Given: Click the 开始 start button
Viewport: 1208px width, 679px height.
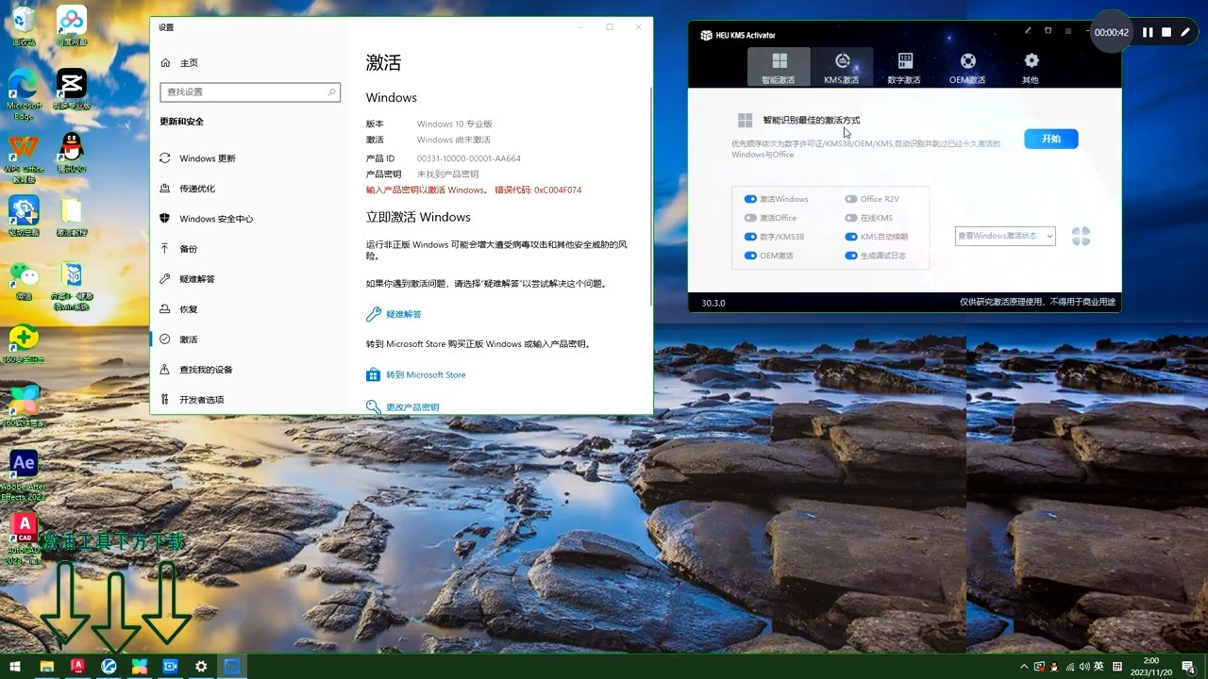Looking at the screenshot, I should pyautogui.click(x=1051, y=139).
